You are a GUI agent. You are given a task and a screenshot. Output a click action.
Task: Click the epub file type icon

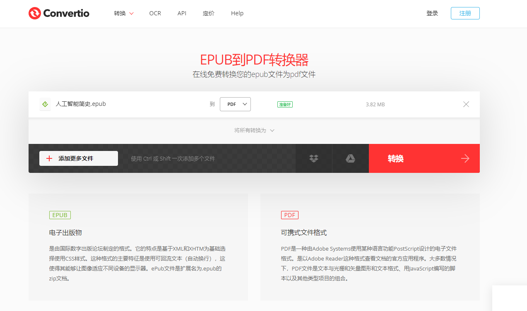(45, 104)
